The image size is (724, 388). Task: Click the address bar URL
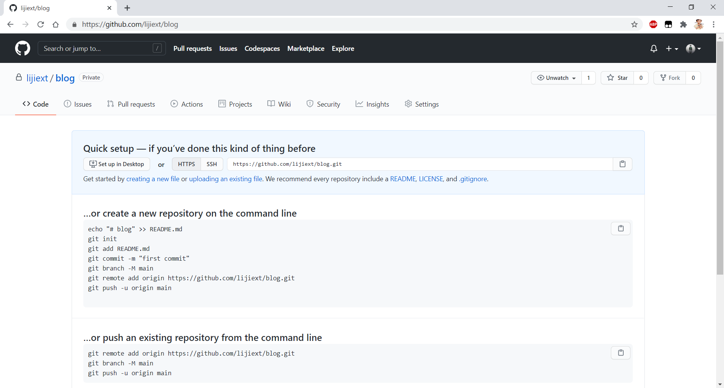click(130, 24)
